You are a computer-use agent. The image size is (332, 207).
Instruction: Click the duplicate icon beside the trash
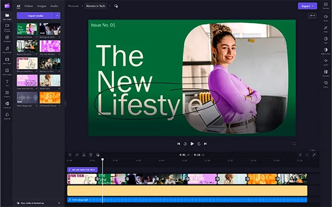(98, 155)
